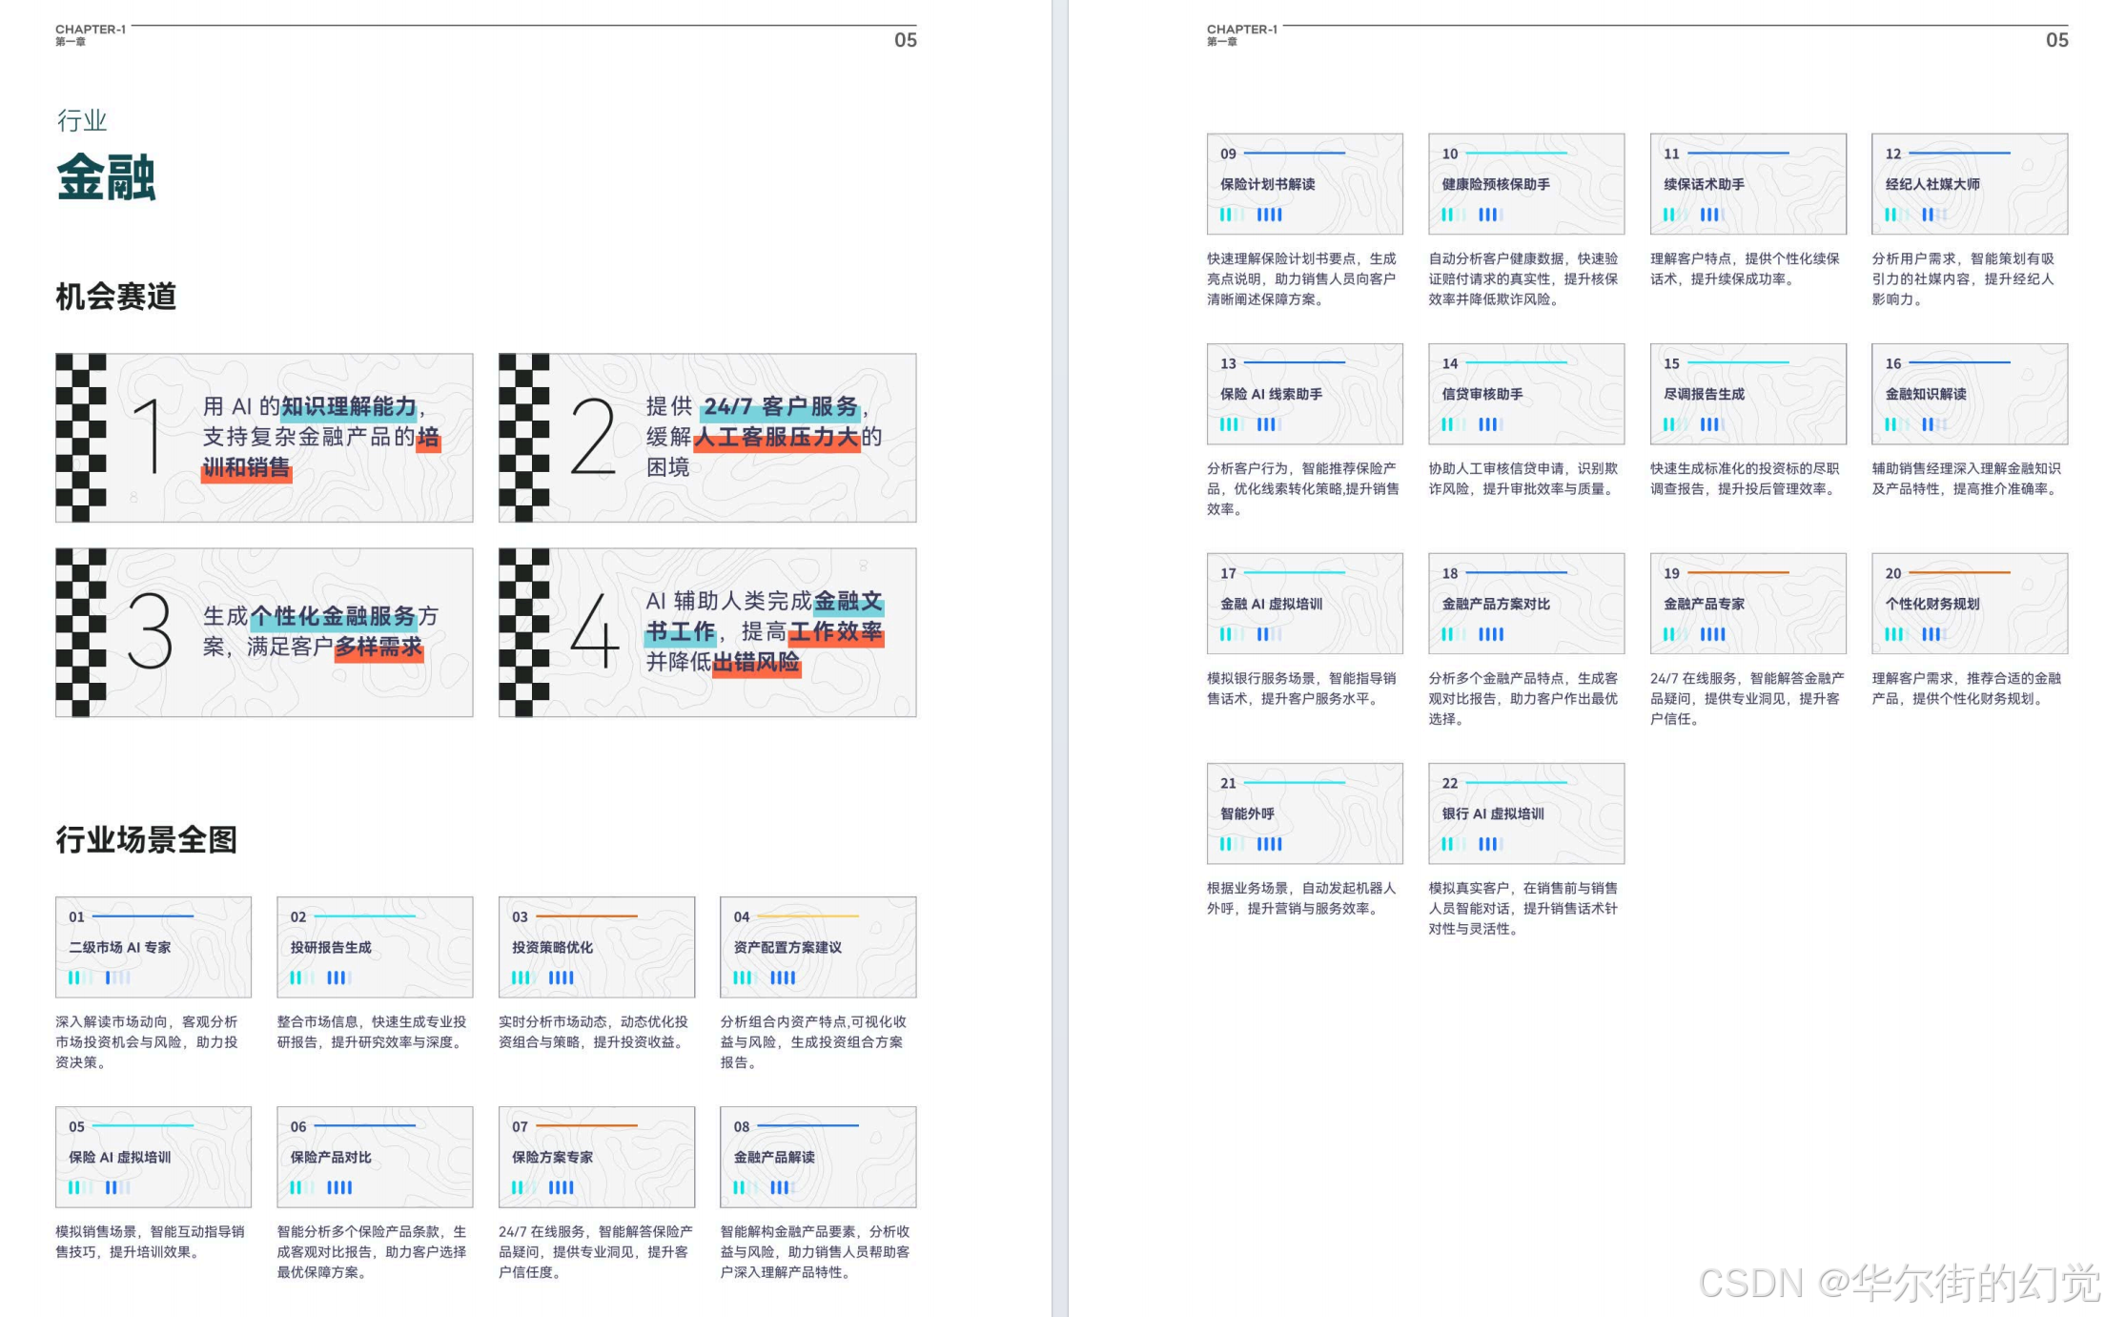
Task: Click the description starting 深入解读市场动向
Action: (147, 1041)
